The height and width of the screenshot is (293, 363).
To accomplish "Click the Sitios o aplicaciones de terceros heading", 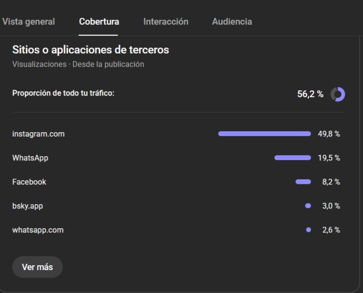I will [91, 50].
